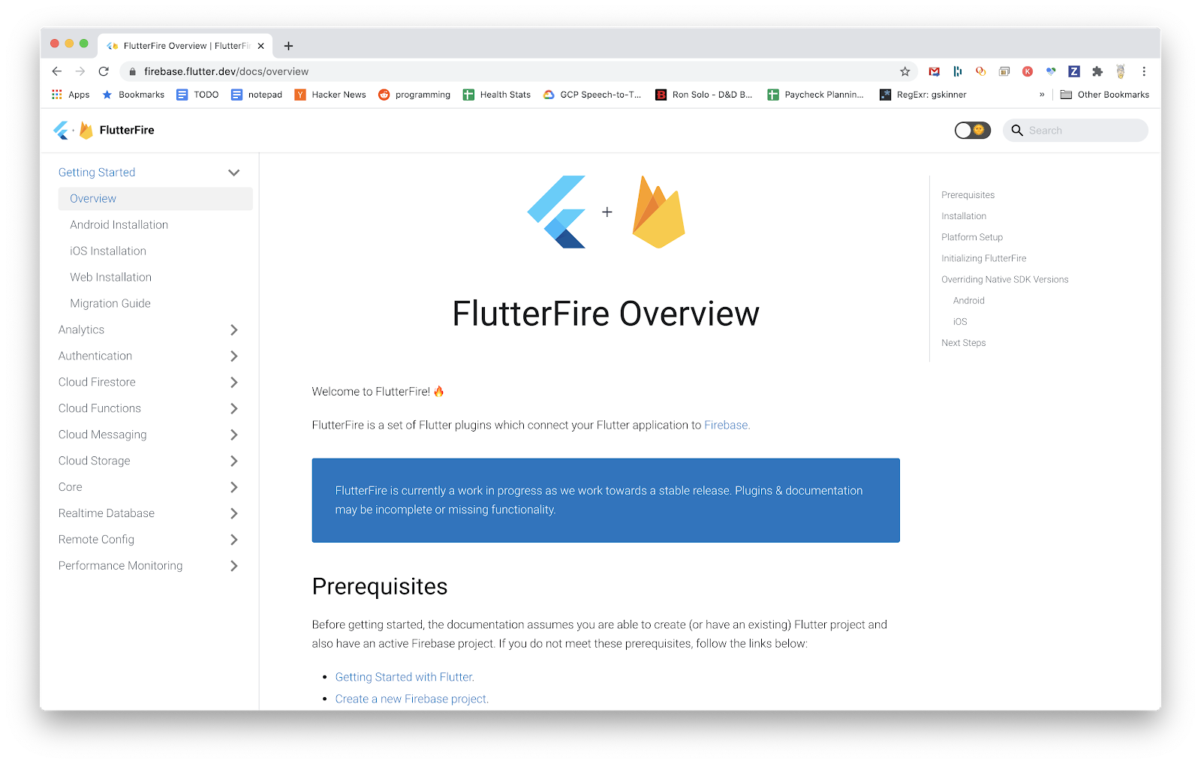Close the FlutterFire Overview tab

tap(260, 46)
